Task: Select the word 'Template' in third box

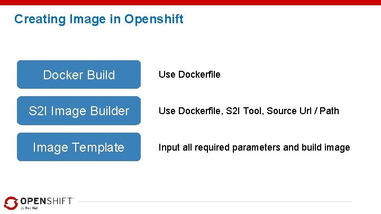Action: coord(98,147)
